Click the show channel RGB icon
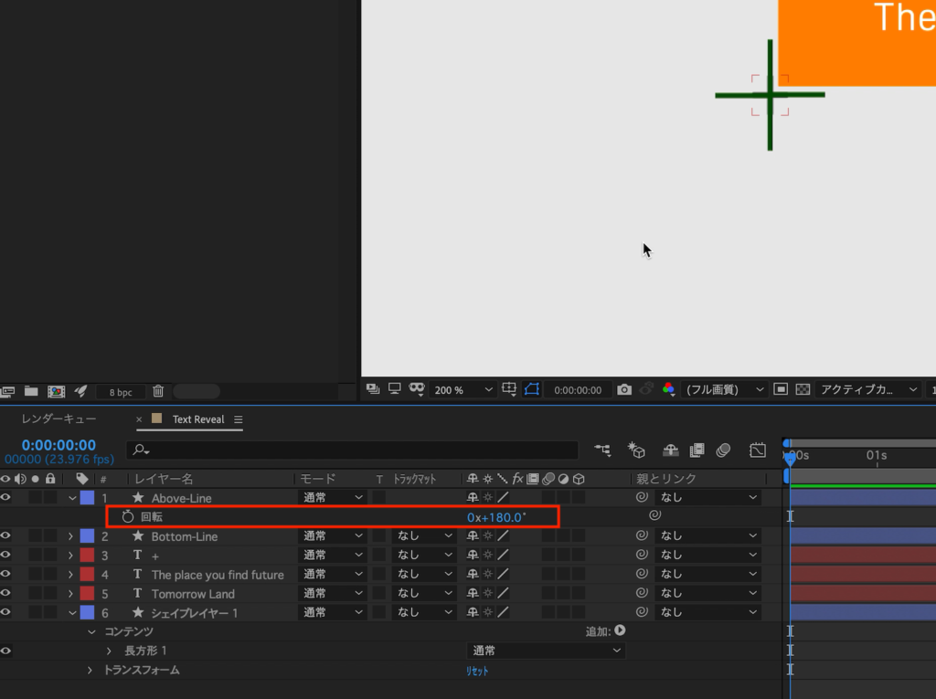This screenshot has height=699, width=936. pyautogui.click(x=668, y=389)
